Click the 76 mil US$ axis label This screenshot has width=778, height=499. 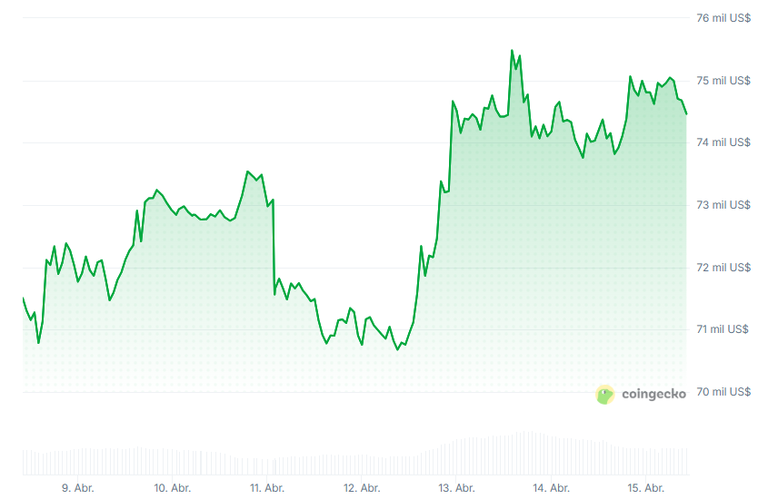[x=723, y=18]
